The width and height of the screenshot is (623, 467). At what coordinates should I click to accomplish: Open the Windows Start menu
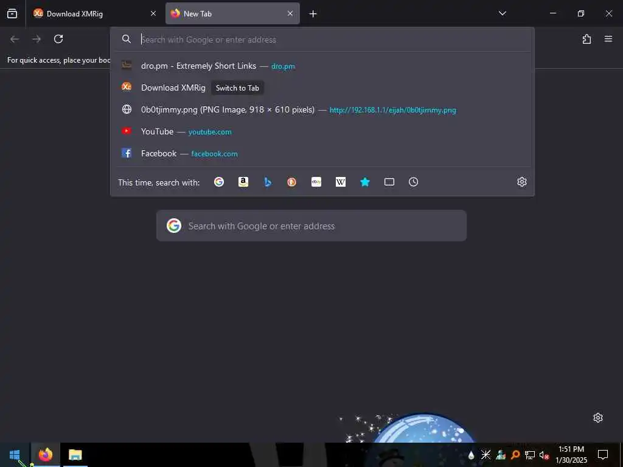click(x=15, y=455)
